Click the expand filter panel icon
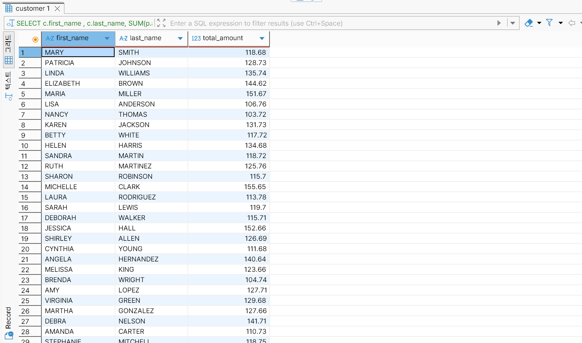This screenshot has width=582, height=343. point(161,23)
